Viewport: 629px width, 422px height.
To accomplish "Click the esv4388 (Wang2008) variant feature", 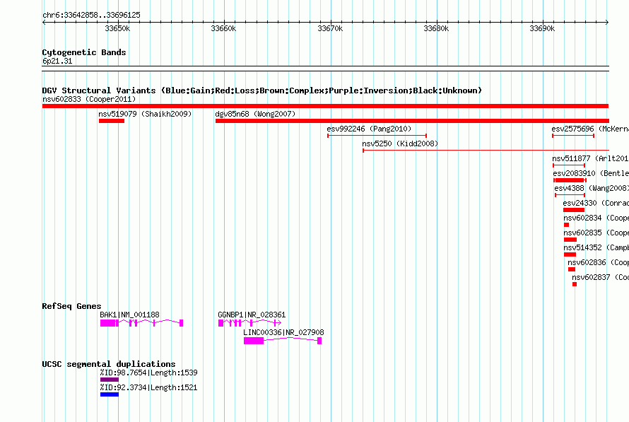I will coord(570,195).
